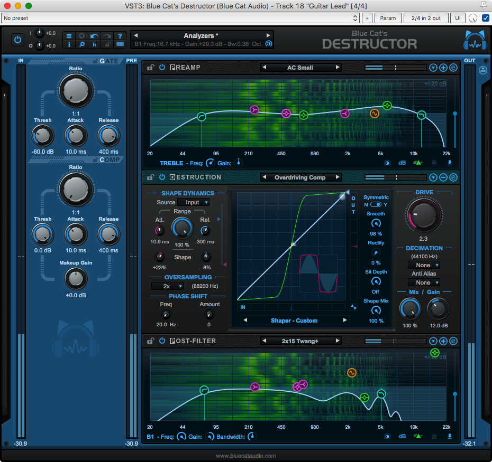
Task: Click the UI button in host bar
Action: 457,18
